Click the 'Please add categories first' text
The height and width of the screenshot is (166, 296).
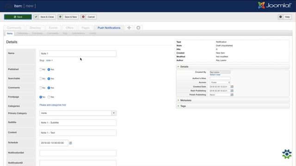pyautogui.click(x=53, y=105)
